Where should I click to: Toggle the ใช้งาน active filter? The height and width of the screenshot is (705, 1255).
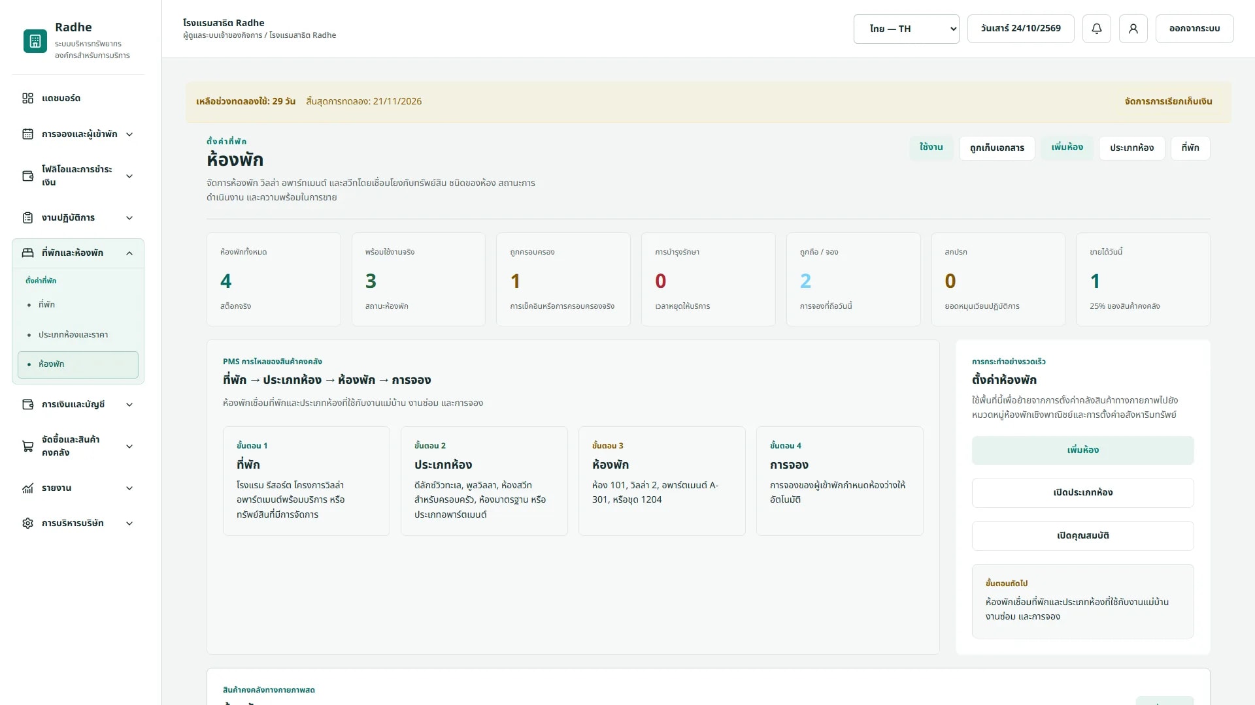coord(931,148)
